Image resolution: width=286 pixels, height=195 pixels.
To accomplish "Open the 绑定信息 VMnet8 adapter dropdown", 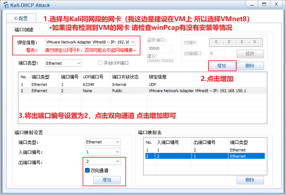I will (91, 42).
